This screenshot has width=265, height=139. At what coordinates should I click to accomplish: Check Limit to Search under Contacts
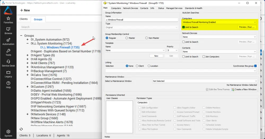tap(184, 57)
